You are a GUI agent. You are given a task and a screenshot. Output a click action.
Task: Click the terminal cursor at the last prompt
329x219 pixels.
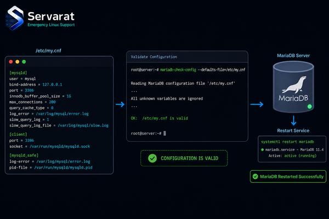(x=164, y=133)
